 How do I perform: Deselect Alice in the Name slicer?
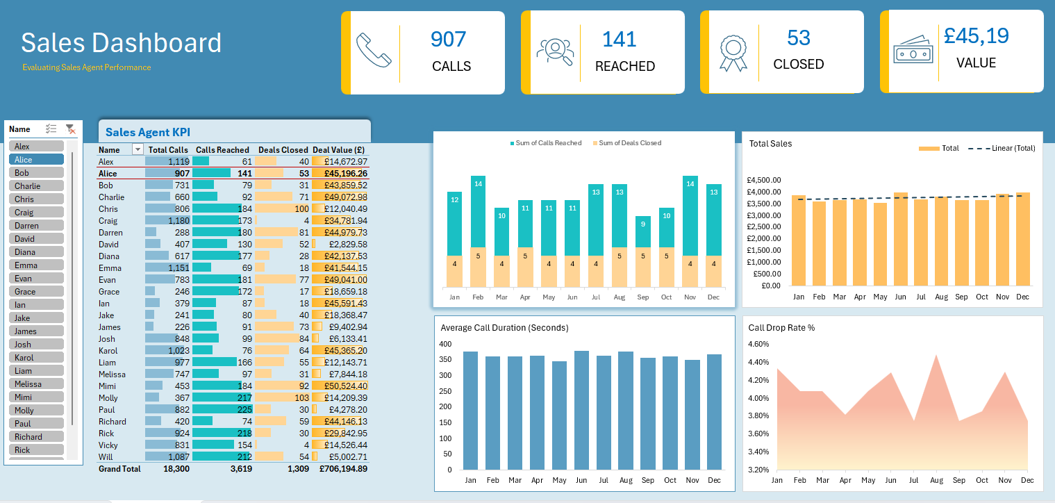[x=36, y=160]
